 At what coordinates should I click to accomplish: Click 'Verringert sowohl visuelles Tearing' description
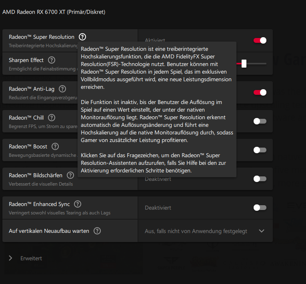60,213
